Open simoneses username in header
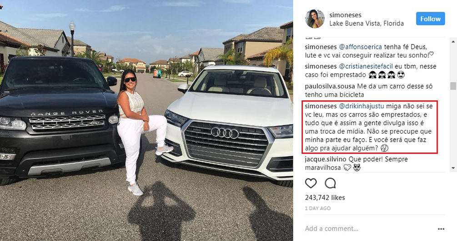Image resolution: width=457 pixels, height=241 pixels. 346,15
